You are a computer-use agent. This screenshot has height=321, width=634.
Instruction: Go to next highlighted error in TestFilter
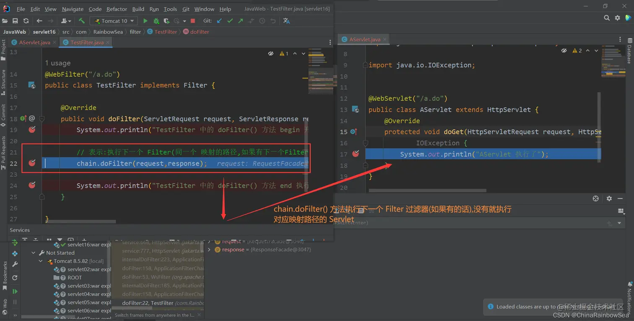point(304,54)
